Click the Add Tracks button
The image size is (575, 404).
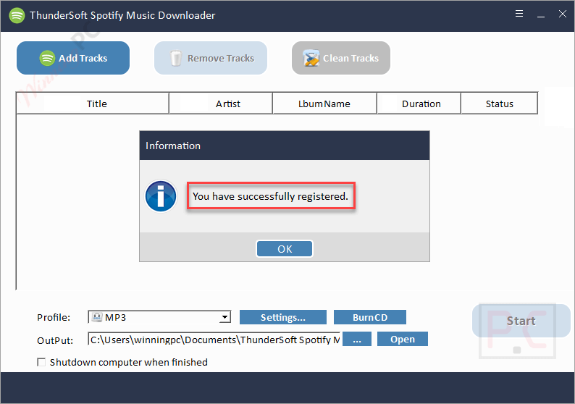(x=73, y=58)
